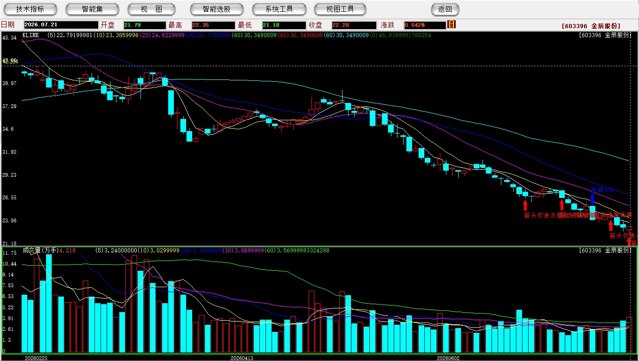Open the 技术指标 menu button
The width and height of the screenshot is (639, 361).
pos(30,9)
